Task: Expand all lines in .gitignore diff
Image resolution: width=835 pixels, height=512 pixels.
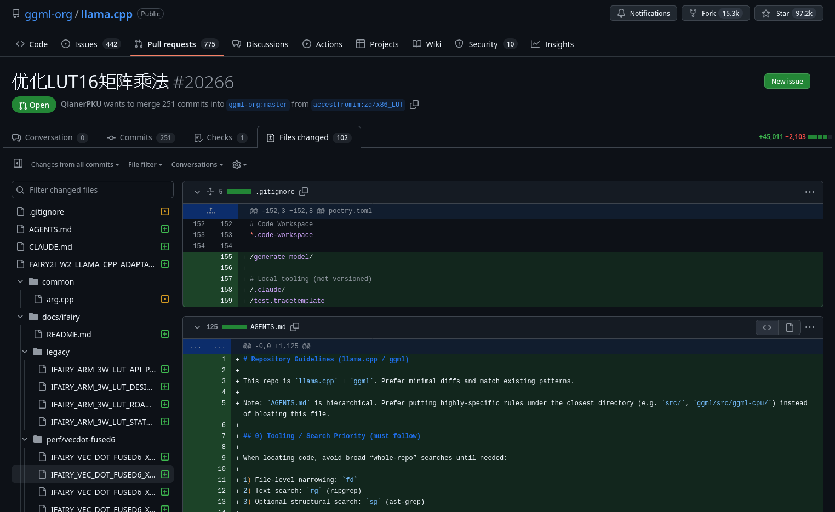Action: point(210,192)
